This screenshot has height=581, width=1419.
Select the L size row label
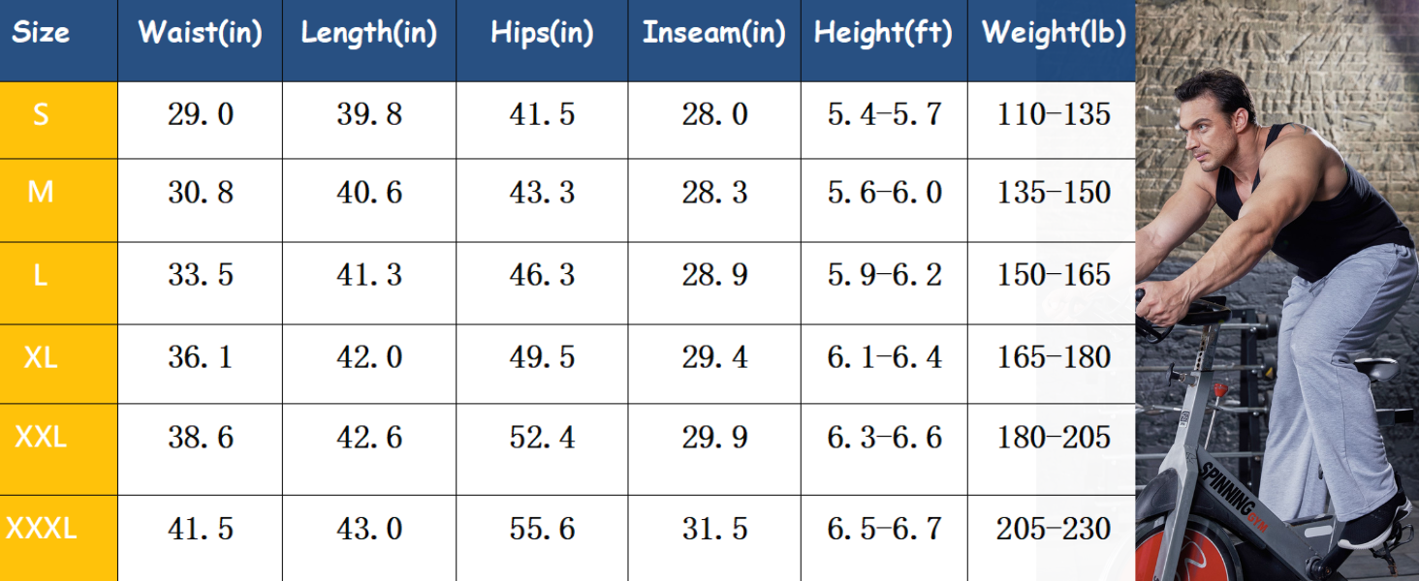click(x=41, y=276)
